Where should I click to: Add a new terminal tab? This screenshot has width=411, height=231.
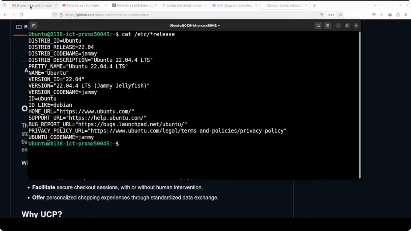[x=34, y=26]
